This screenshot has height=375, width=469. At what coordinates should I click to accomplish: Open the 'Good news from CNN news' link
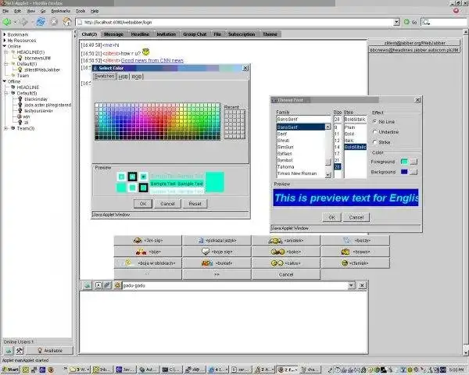click(x=152, y=60)
